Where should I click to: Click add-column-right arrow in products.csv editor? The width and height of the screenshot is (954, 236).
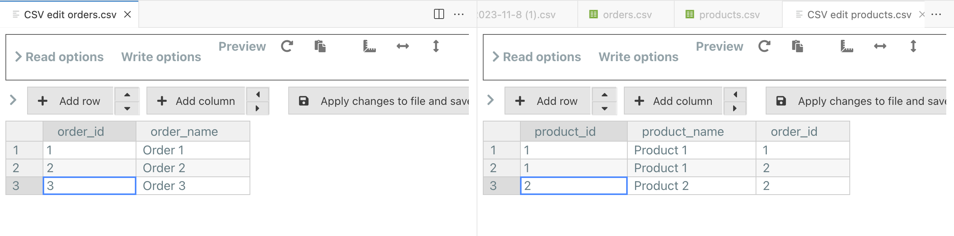735,108
